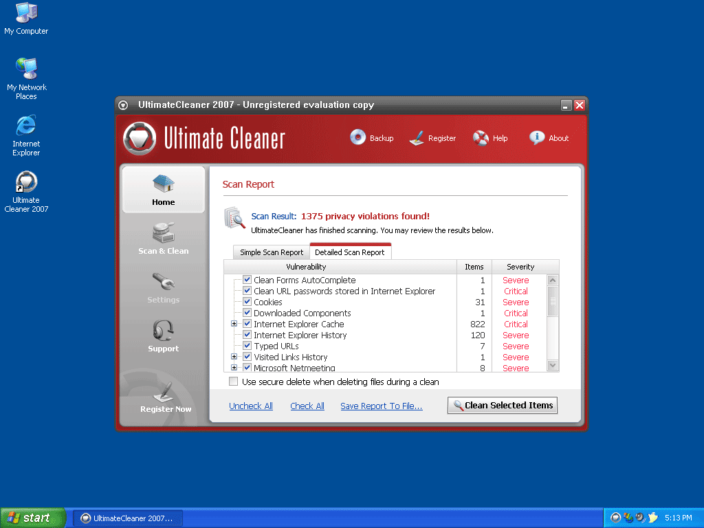Screen dimensions: 704x528
Task: Open Help via the lifebuoy icon
Action: tap(481, 138)
